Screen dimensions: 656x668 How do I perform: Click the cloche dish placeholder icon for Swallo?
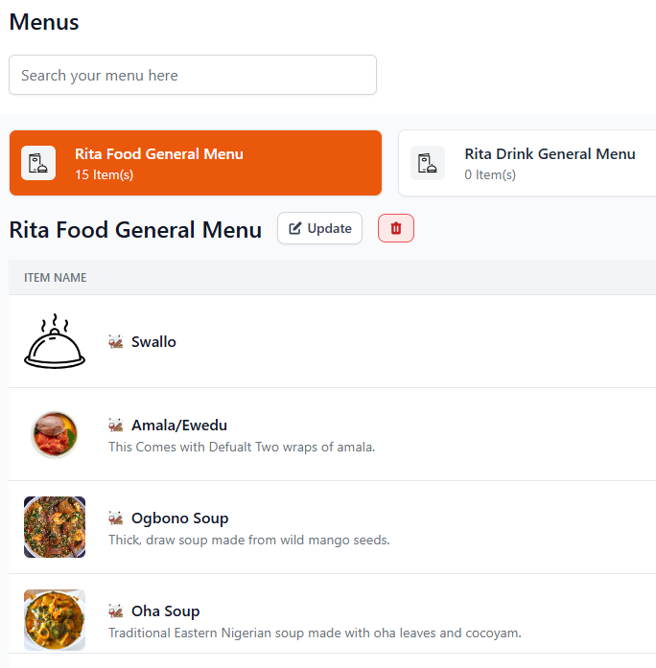[55, 341]
